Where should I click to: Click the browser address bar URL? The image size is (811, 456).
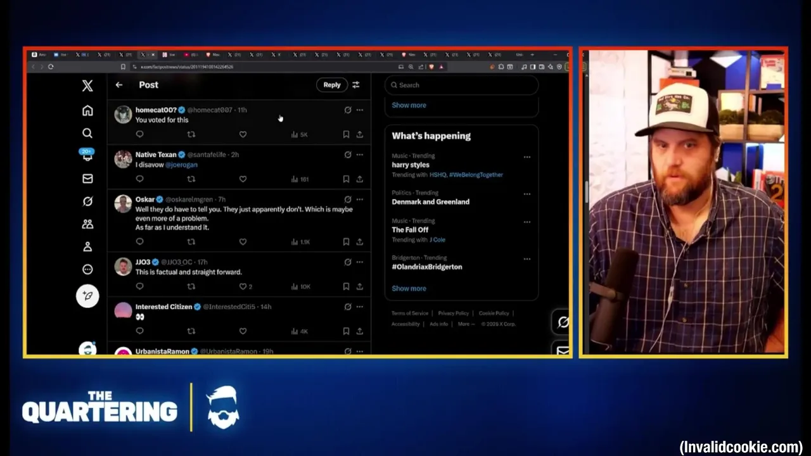click(x=187, y=66)
